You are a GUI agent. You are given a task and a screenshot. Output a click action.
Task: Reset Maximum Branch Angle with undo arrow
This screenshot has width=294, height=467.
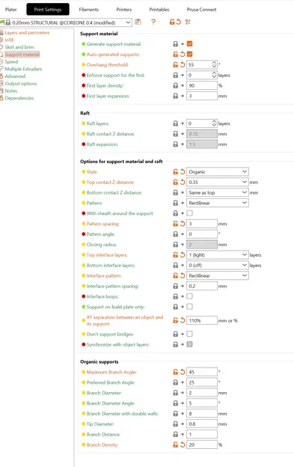tap(183, 372)
